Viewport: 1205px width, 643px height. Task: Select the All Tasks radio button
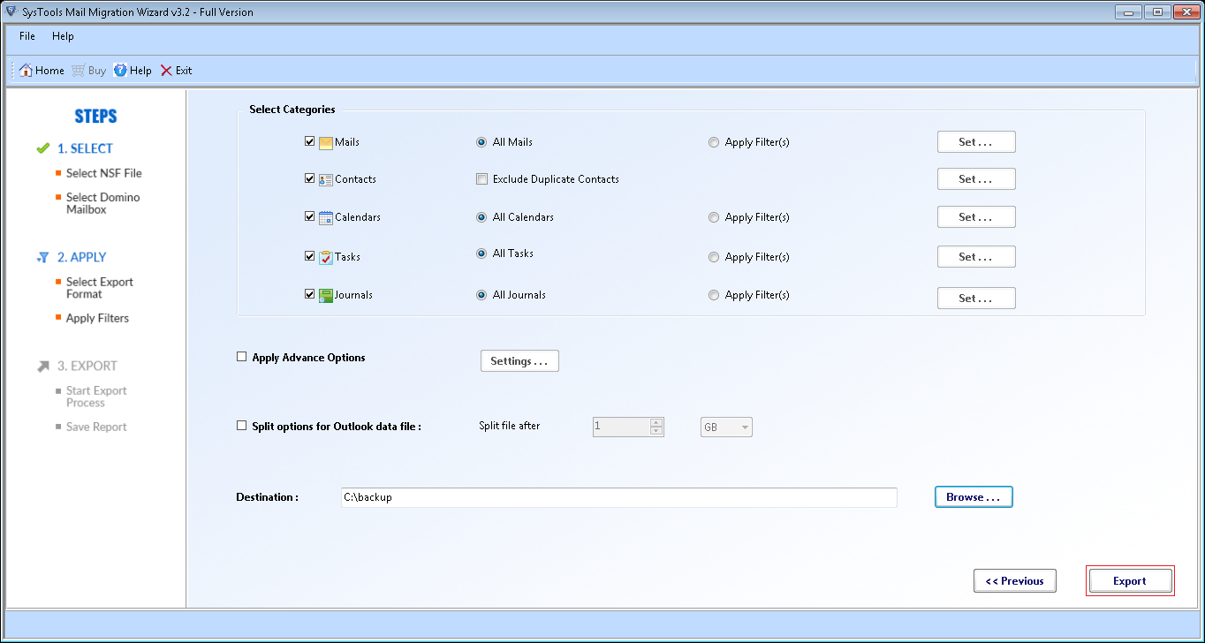tap(481, 253)
